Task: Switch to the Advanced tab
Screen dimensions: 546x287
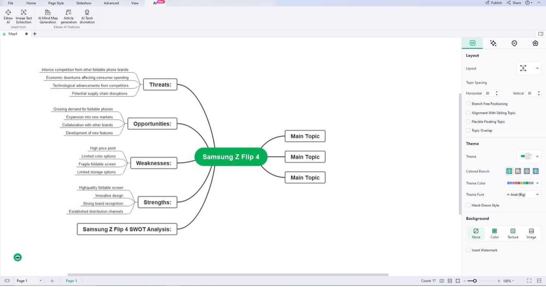Action: click(111, 3)
